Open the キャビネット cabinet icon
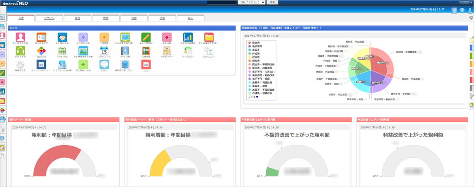474x187 pixels. [167, 51]
